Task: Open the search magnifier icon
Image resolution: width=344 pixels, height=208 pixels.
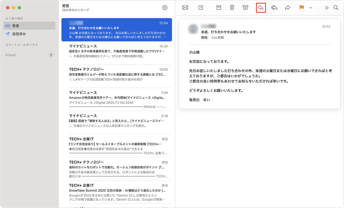Action: click(x=336, y=8)
